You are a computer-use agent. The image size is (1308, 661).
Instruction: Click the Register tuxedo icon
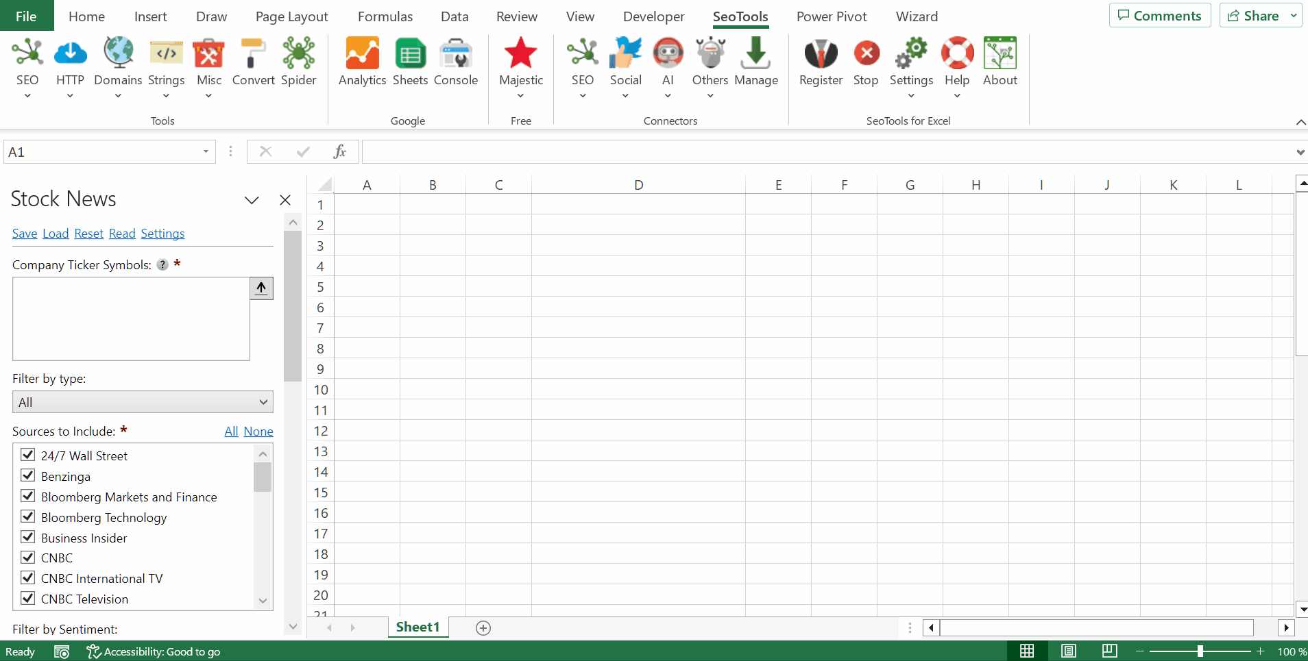(821, 53)
